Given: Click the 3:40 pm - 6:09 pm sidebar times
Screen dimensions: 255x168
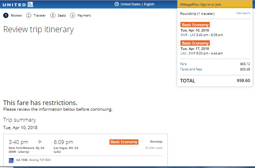Looking at the screenshot, I should (x=209, y=35).
